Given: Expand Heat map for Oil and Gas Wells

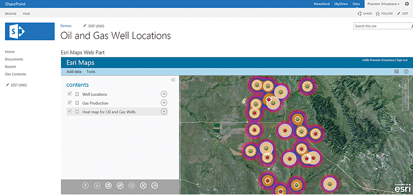Looking at the screenshot, I should tap(77, 112).
